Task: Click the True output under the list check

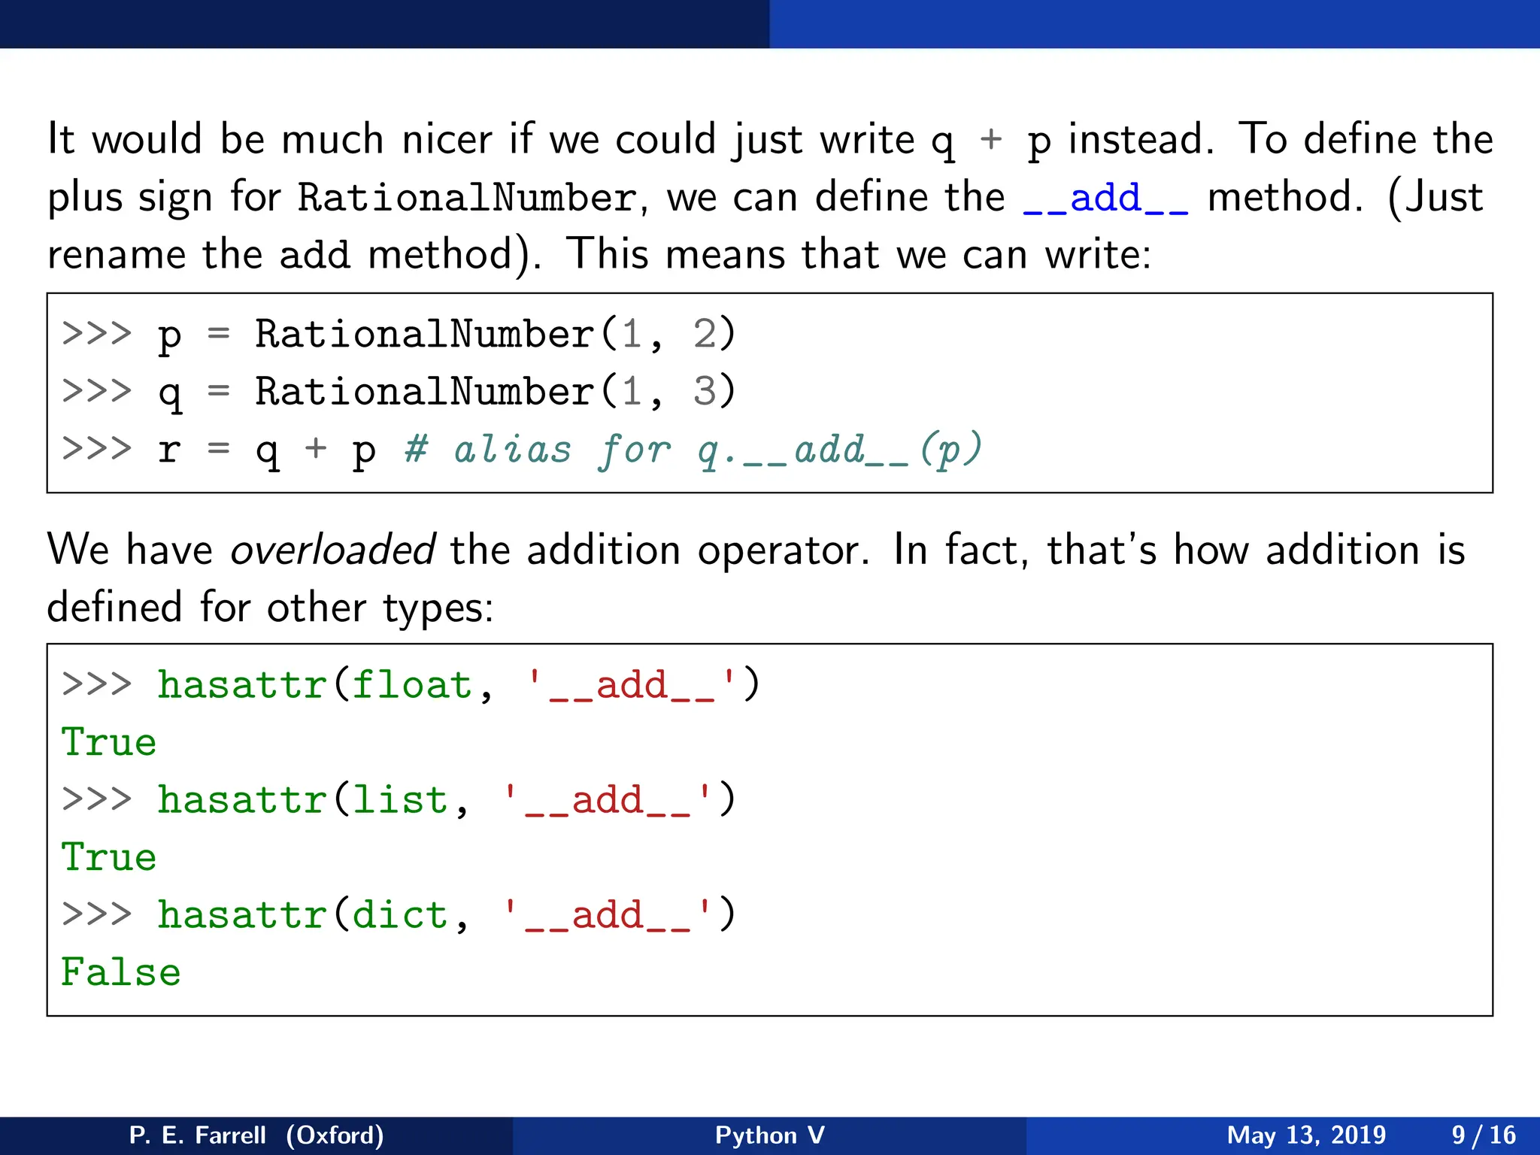Action: point(109,857)
